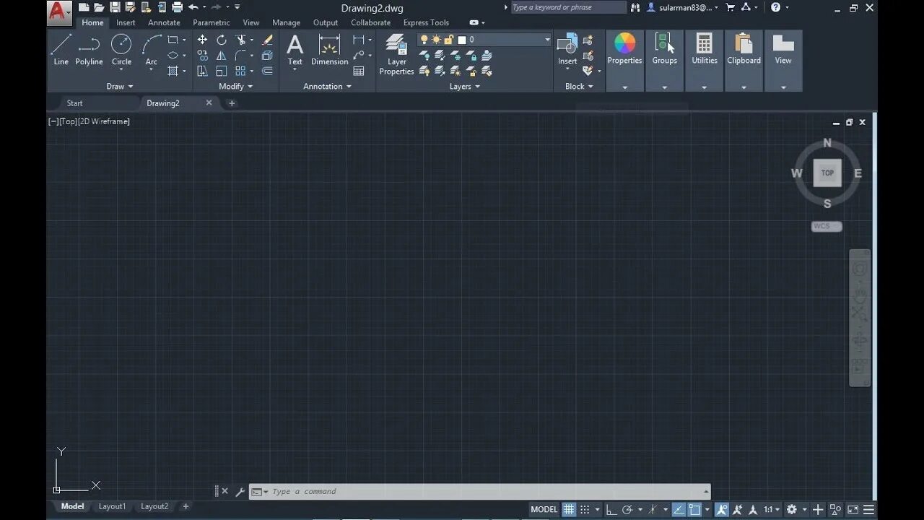Screen dimensions: 924x520
Task: Activate the Move tool in Modify panel
Action: 203,40
